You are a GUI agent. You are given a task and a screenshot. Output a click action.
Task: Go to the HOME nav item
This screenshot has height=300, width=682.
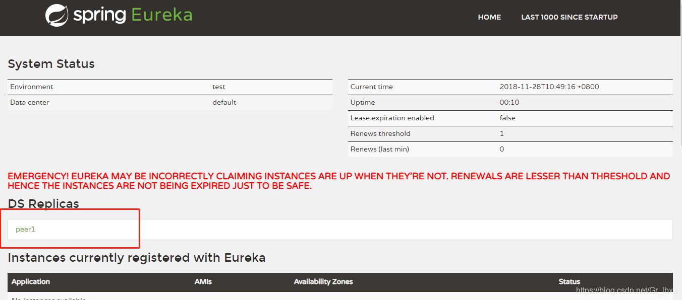point(489,17)
